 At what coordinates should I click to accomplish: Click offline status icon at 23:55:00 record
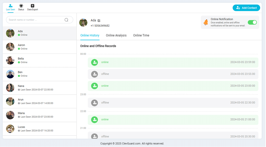coord(94,74)
